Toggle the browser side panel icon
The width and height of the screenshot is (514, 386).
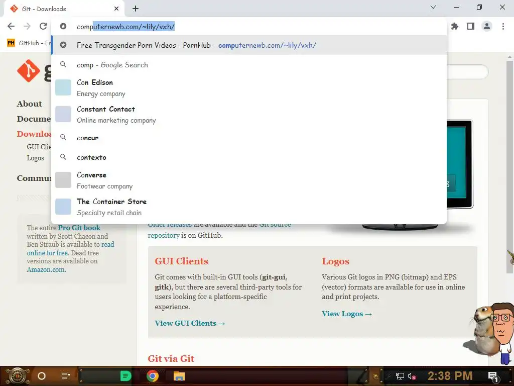[x=471, y=26]
